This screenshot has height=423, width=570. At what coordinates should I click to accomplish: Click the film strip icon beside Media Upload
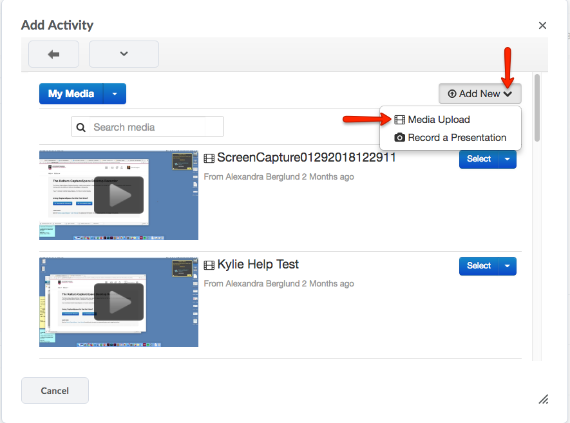tap(400, 120)
